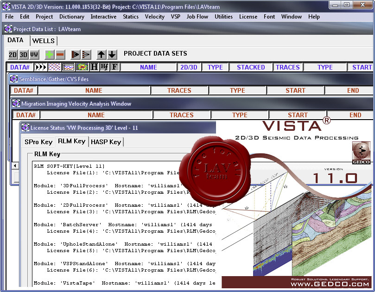This screenshot has height=292, width=375.
Task: Click the 2D/3D column header
Action: (189, 67)
